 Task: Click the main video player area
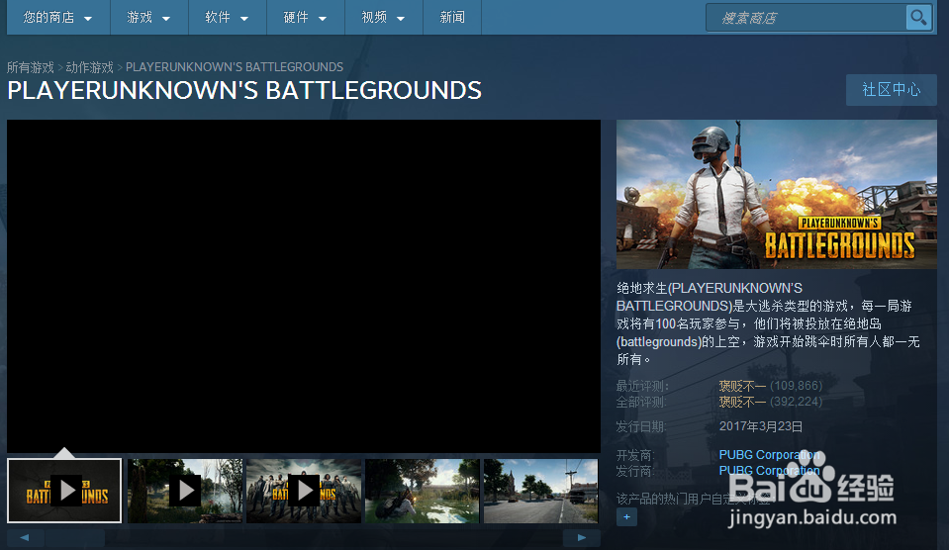304,286
